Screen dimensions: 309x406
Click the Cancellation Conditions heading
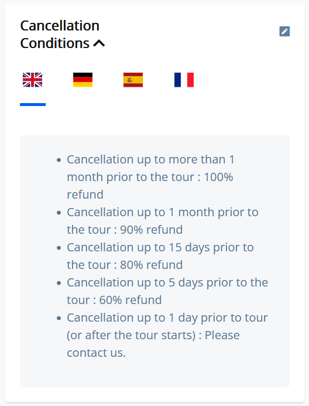point(60,34)
